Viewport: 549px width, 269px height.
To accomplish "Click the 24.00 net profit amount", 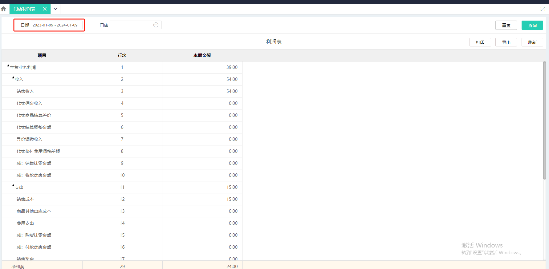I will click(x=232, y=266).
